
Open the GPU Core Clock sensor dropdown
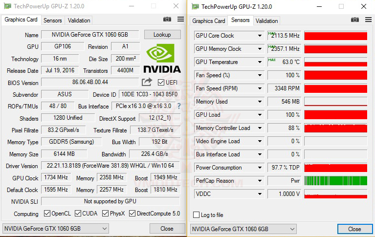click(x=260, y=36)
